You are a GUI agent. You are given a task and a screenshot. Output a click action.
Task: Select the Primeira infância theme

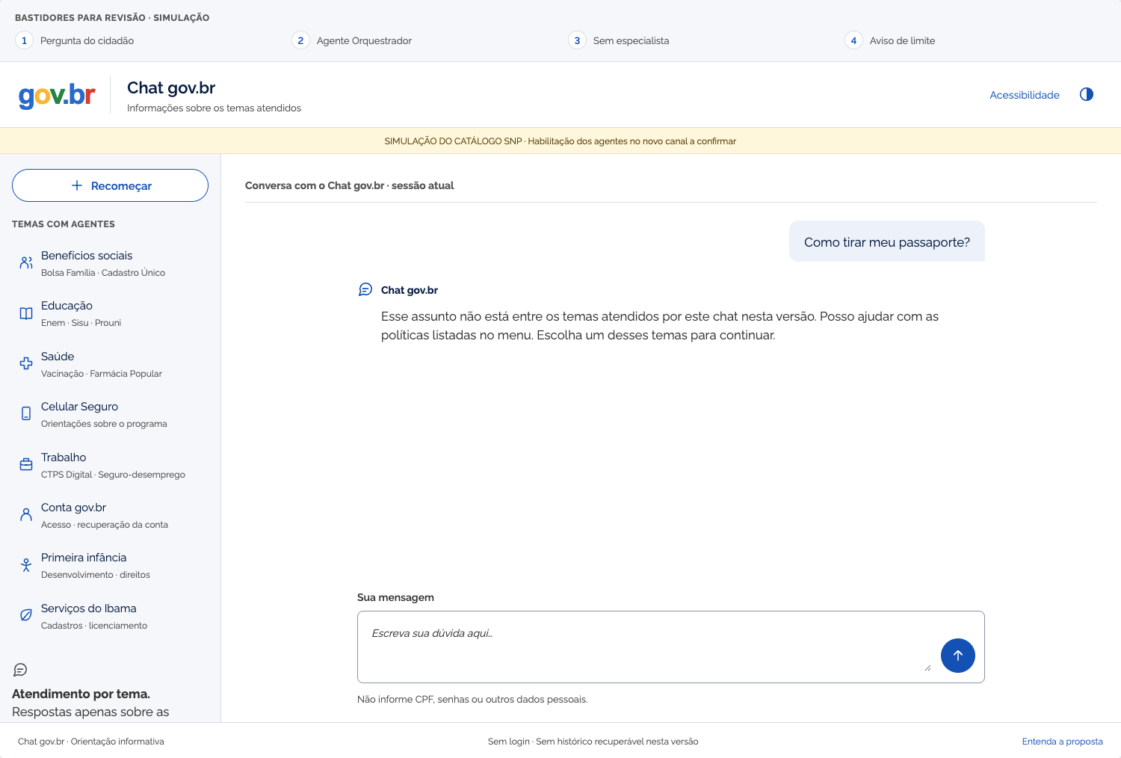[x=110, y=565]
